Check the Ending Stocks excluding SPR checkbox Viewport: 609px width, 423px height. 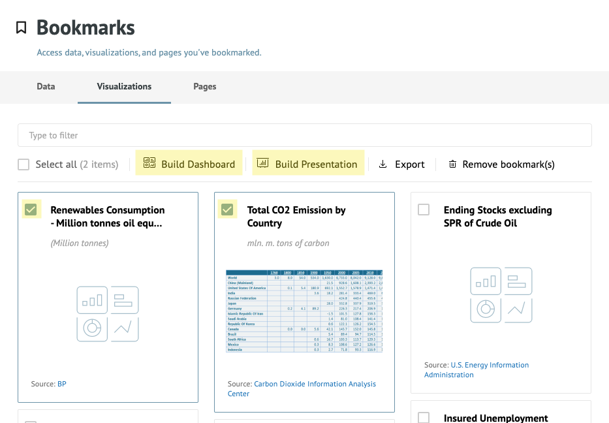click(424, 210)
